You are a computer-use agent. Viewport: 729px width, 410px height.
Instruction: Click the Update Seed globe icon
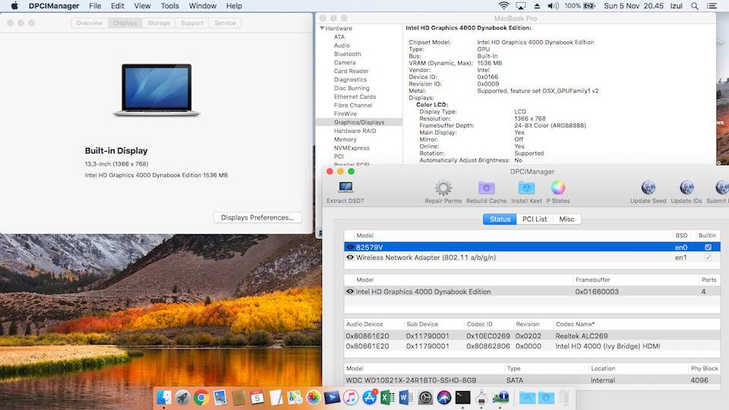(x=648, y=188)
